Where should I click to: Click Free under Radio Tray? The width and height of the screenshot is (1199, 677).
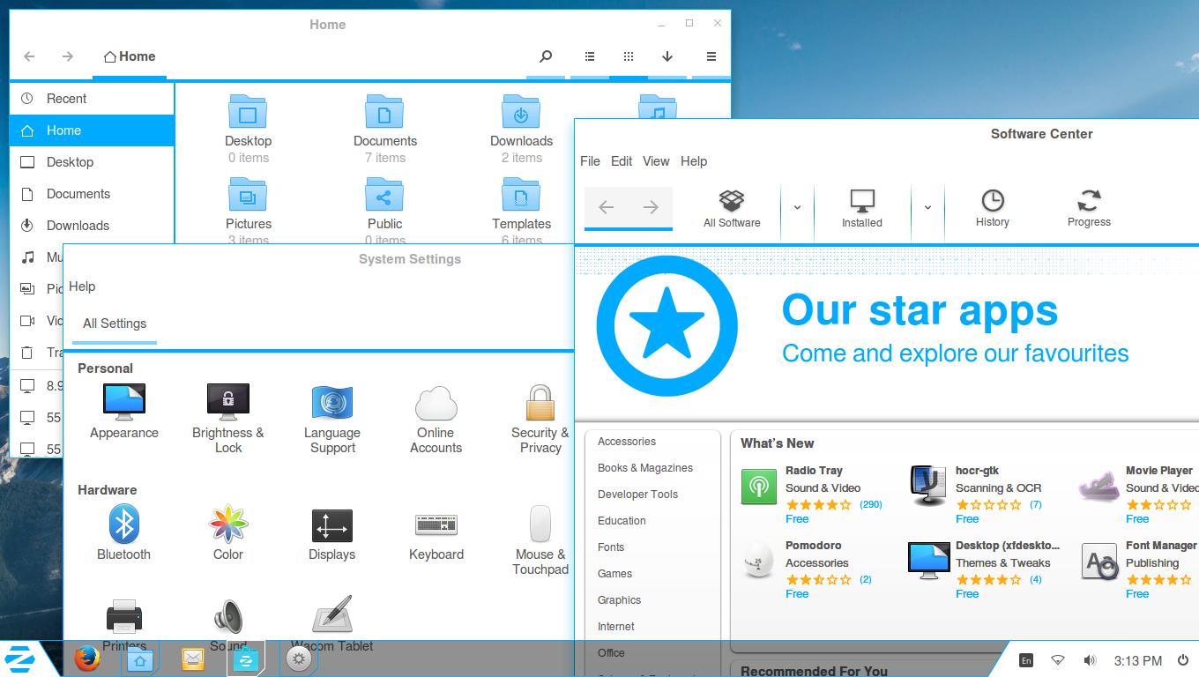(797, 518)
